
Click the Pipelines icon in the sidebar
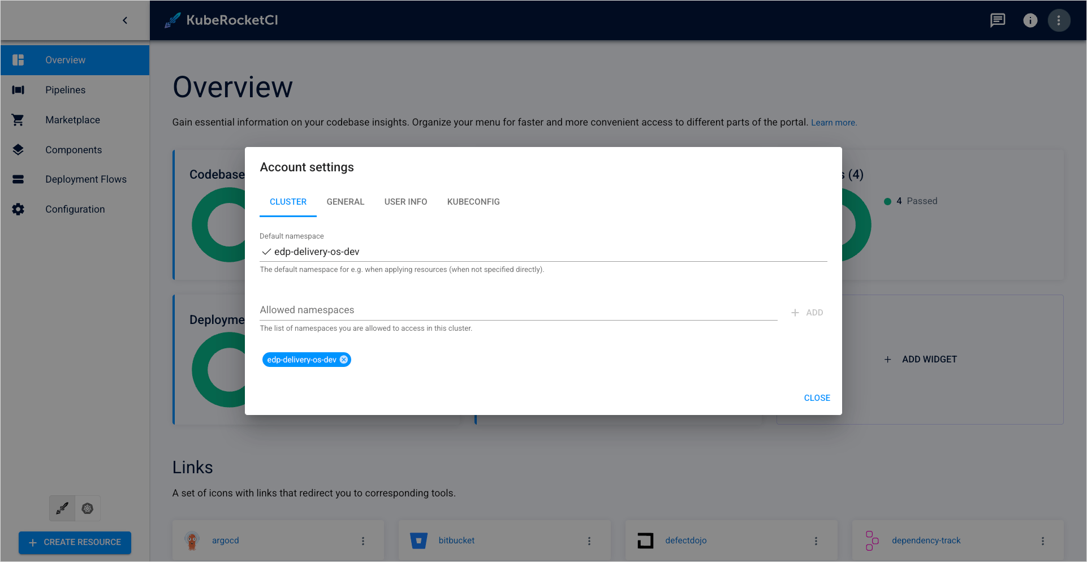(x=18, y=90)
